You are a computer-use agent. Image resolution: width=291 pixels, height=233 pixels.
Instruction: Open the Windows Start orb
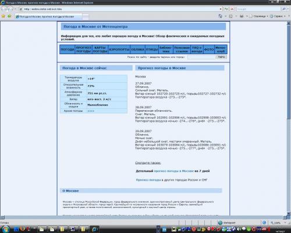coord(5,229)
